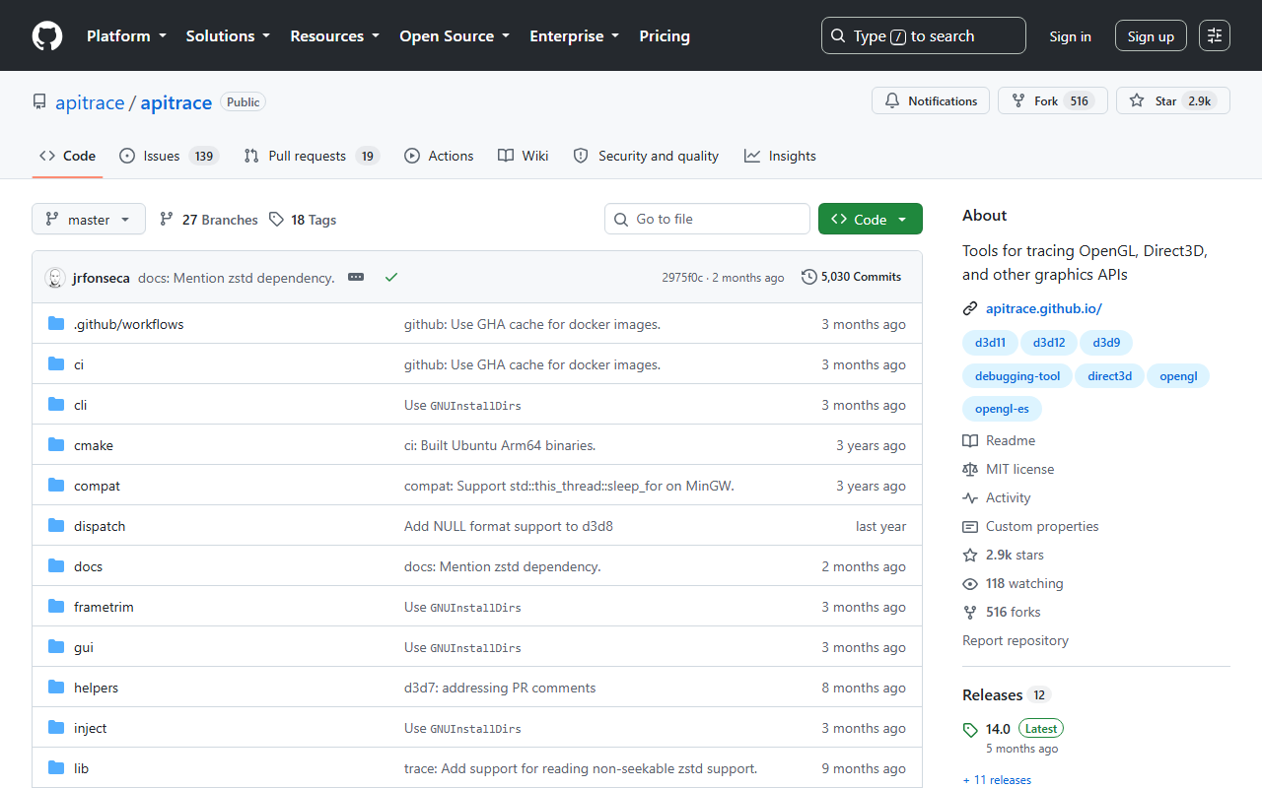This screenshot has width=1262, height=788.
Task: Open the Wiki tab
Action: (x=524, y=156)
